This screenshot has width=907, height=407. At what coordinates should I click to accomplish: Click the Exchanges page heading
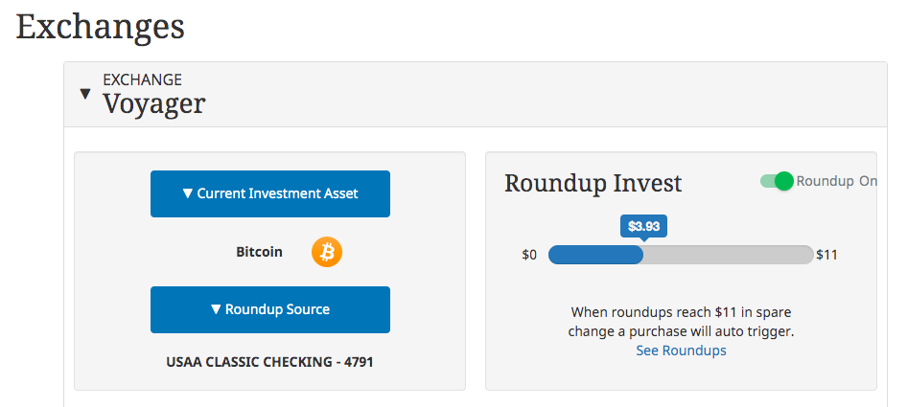(100, 27)
